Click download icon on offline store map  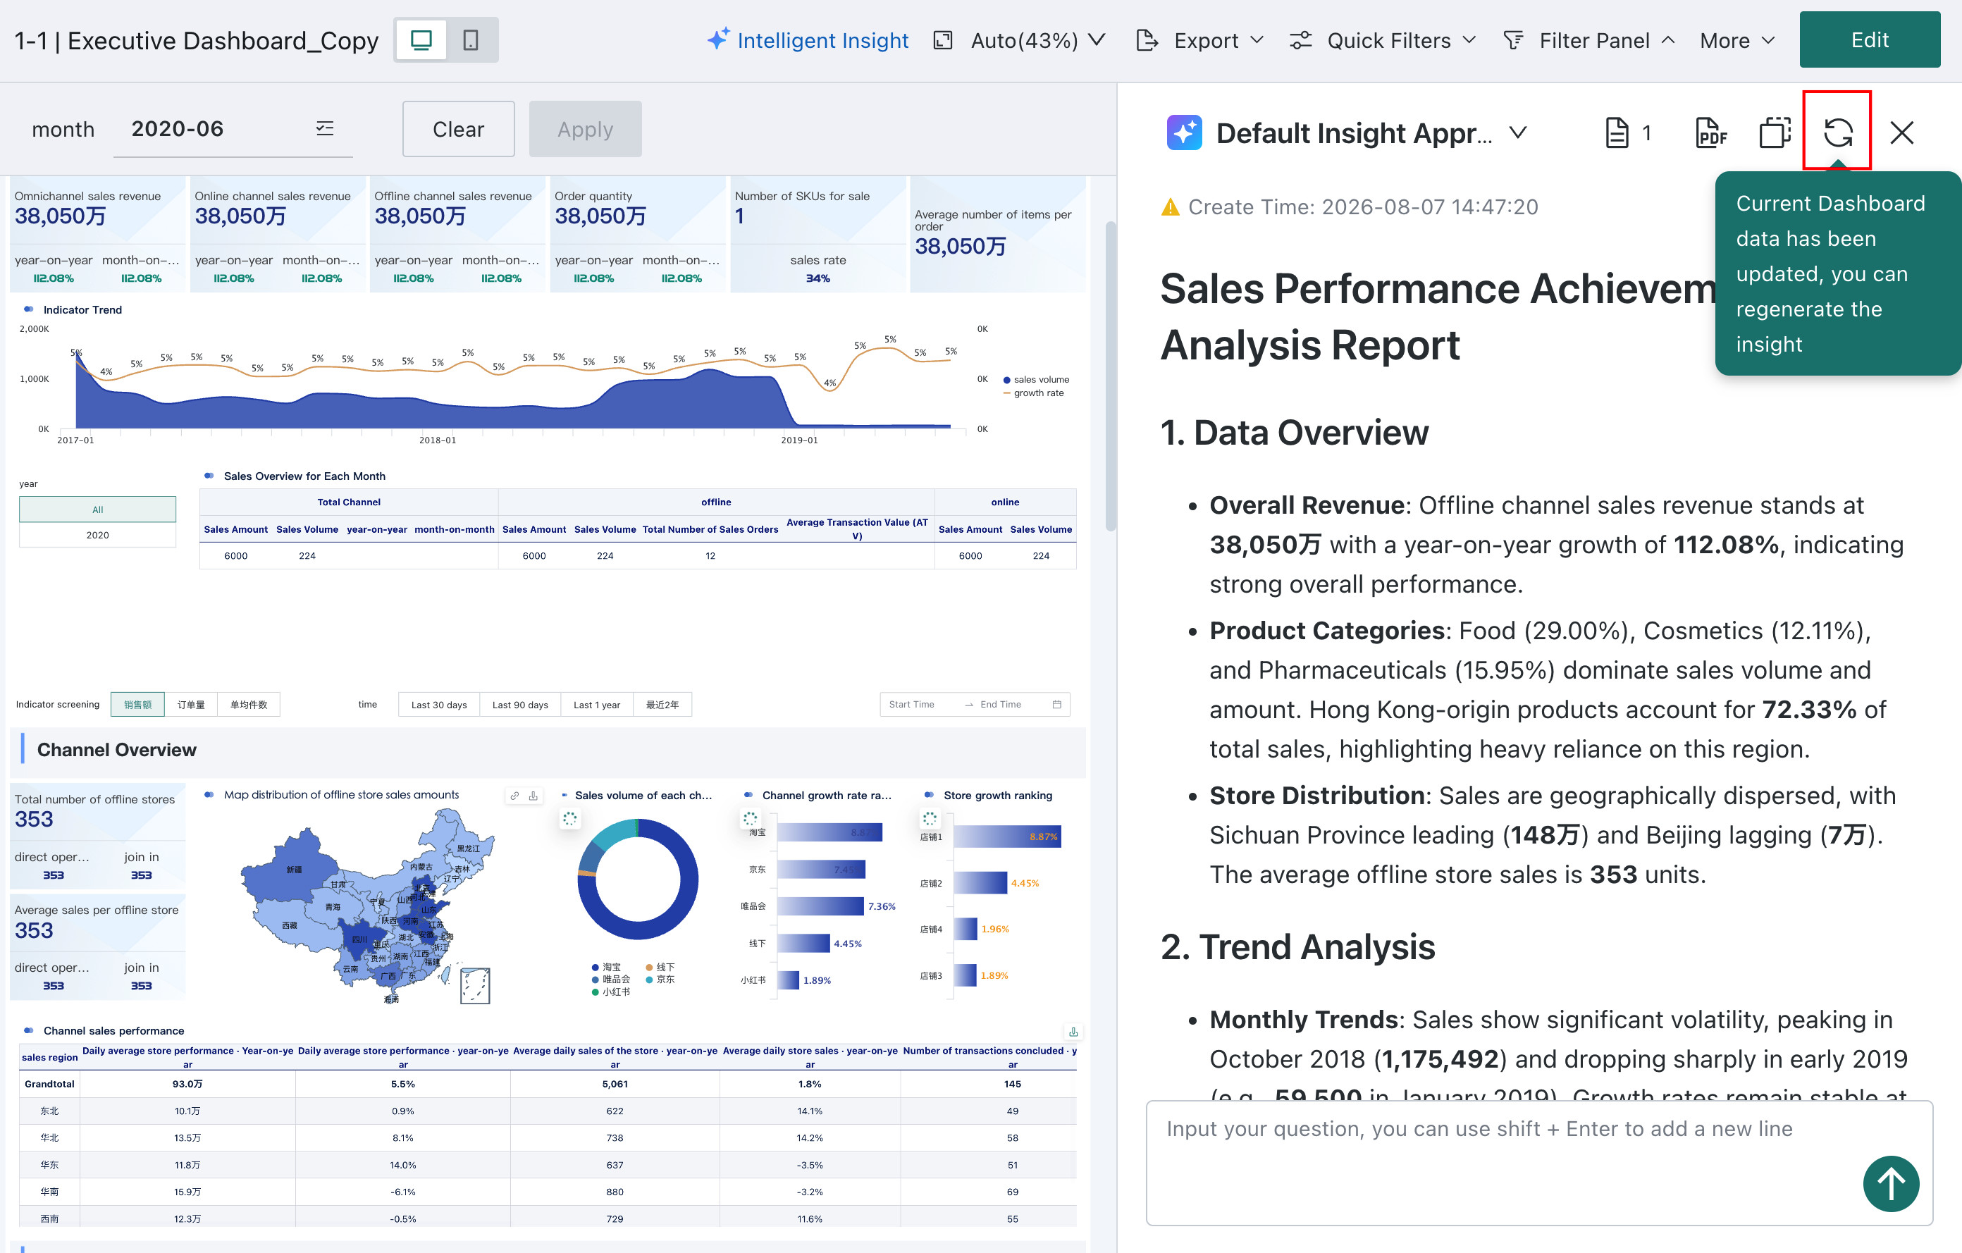click(x=533, y=795)
